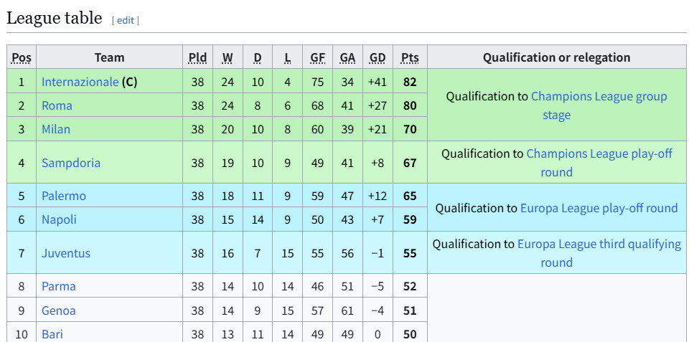Click the Milan team link
The image size is (694, 342).
pyautogui.click(x=56, y=129)
